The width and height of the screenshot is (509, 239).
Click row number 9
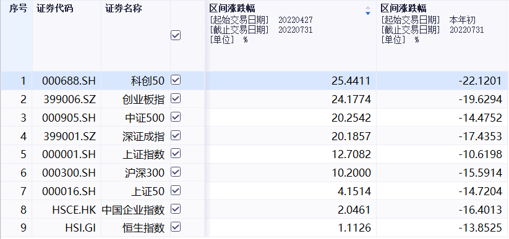pos(24,228)
